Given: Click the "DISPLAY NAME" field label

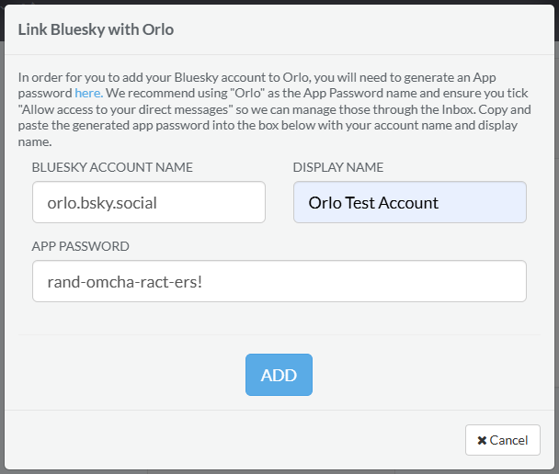Looking at the screenshot, I should [338, 167].
